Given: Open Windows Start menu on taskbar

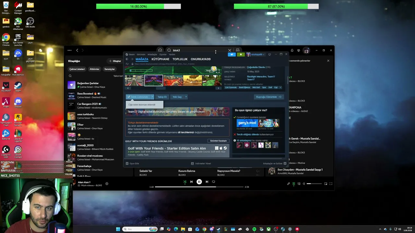Looking at the screenshot, I should point(118,229).
